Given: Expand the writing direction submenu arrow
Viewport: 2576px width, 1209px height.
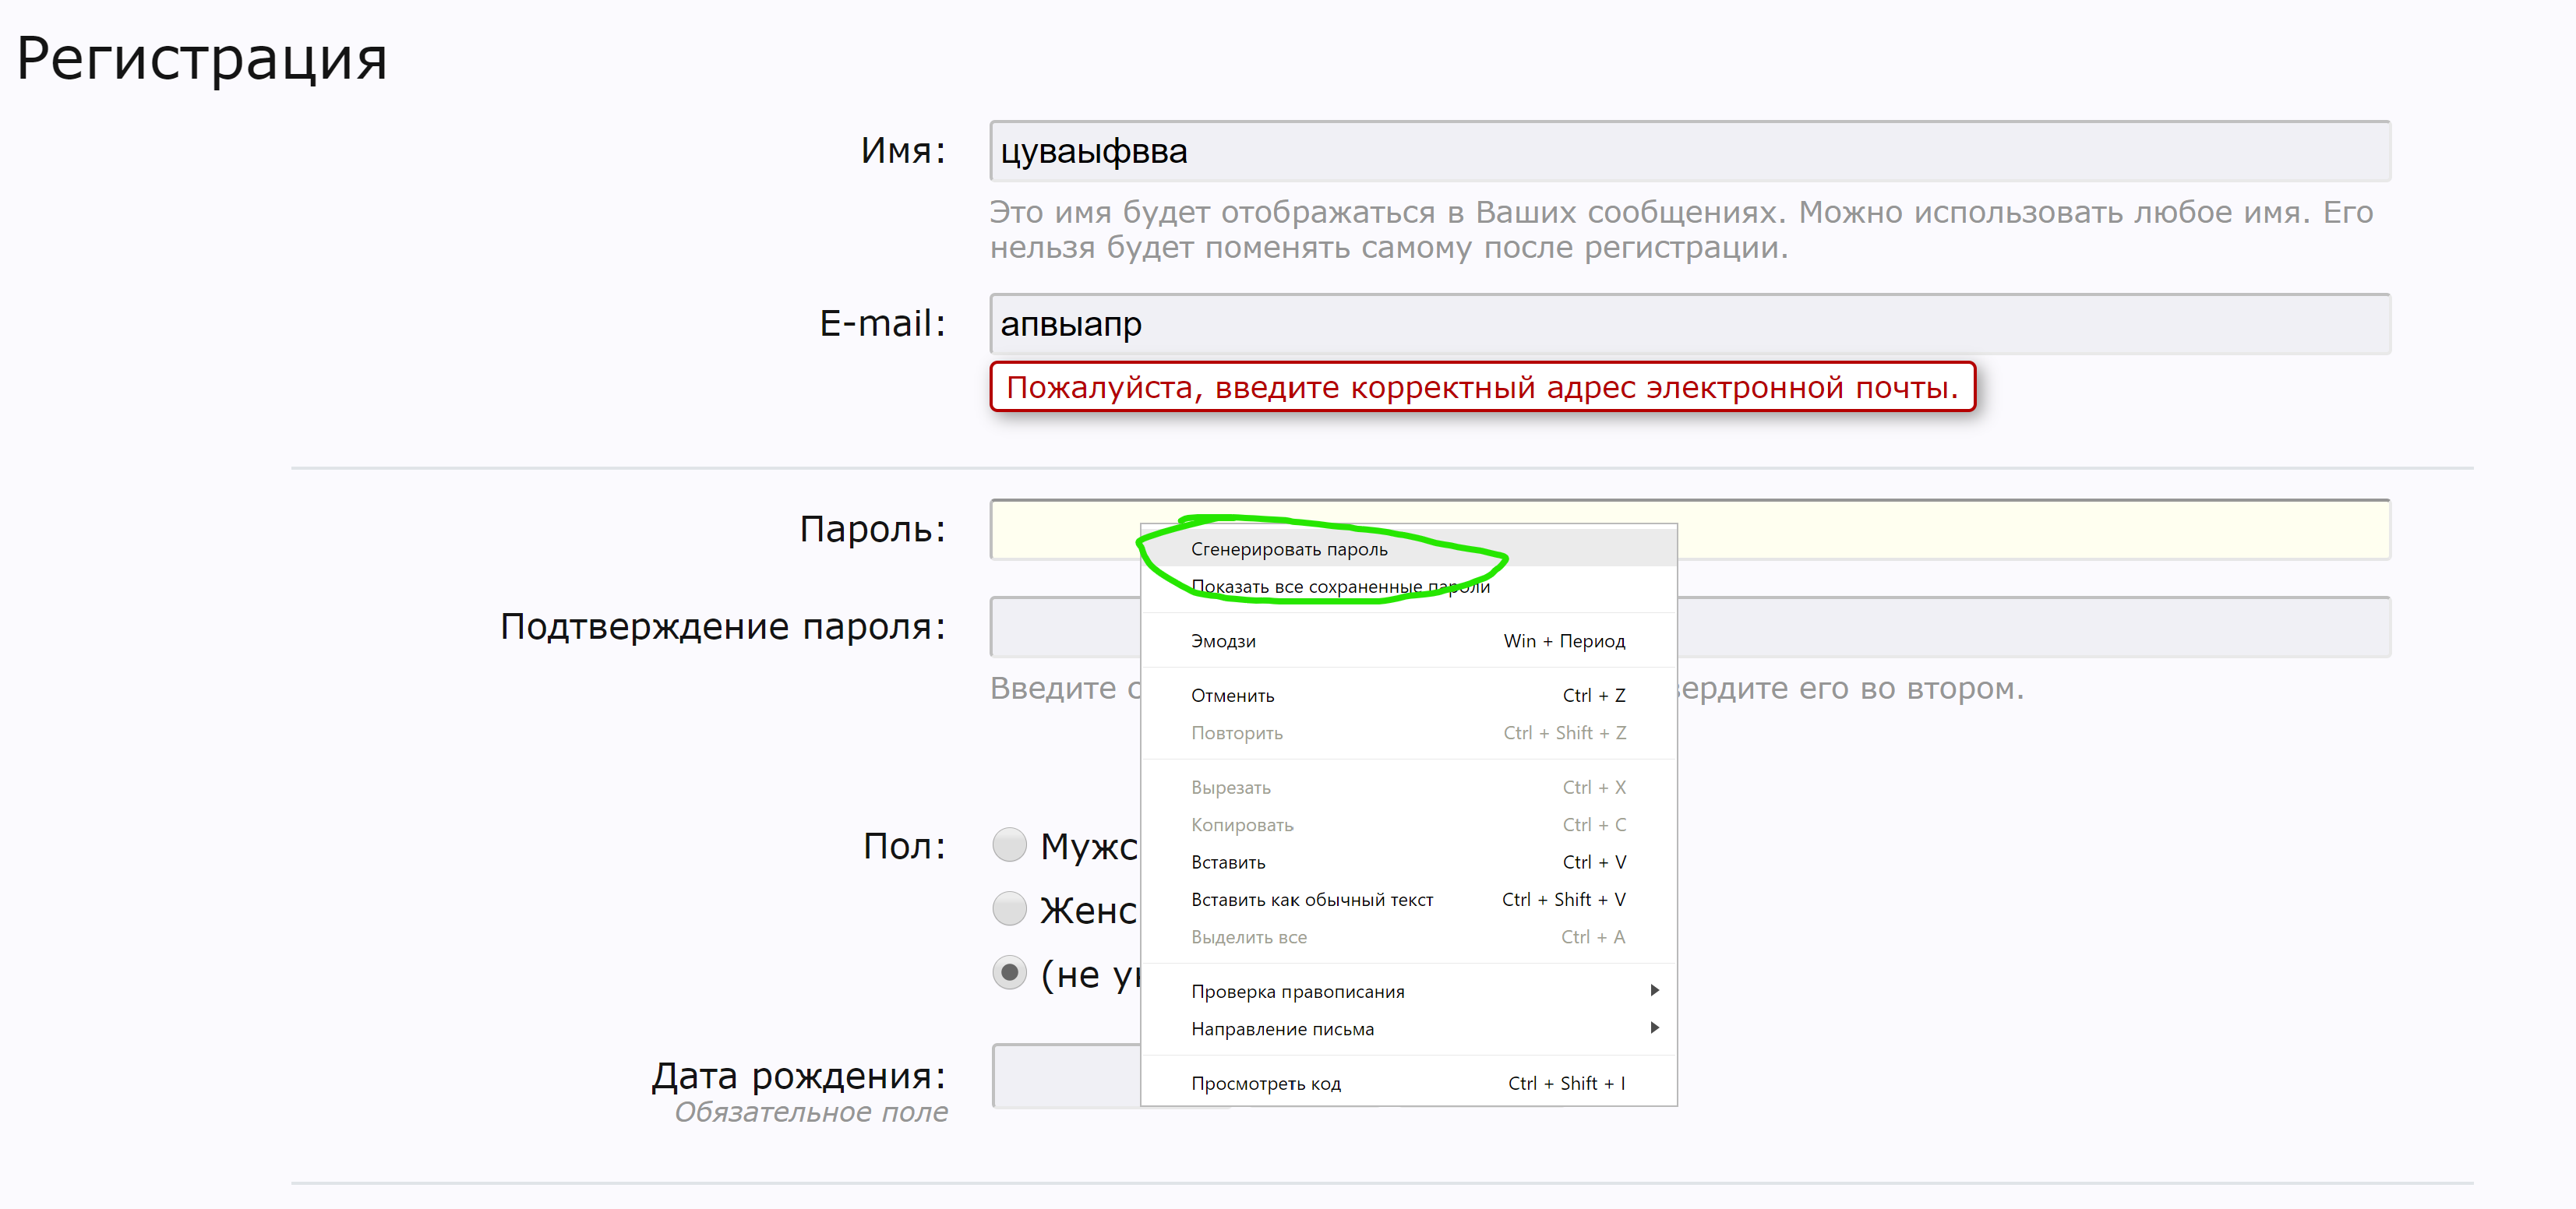Looking at the screenshot, I should [x=1654, y=1028].
